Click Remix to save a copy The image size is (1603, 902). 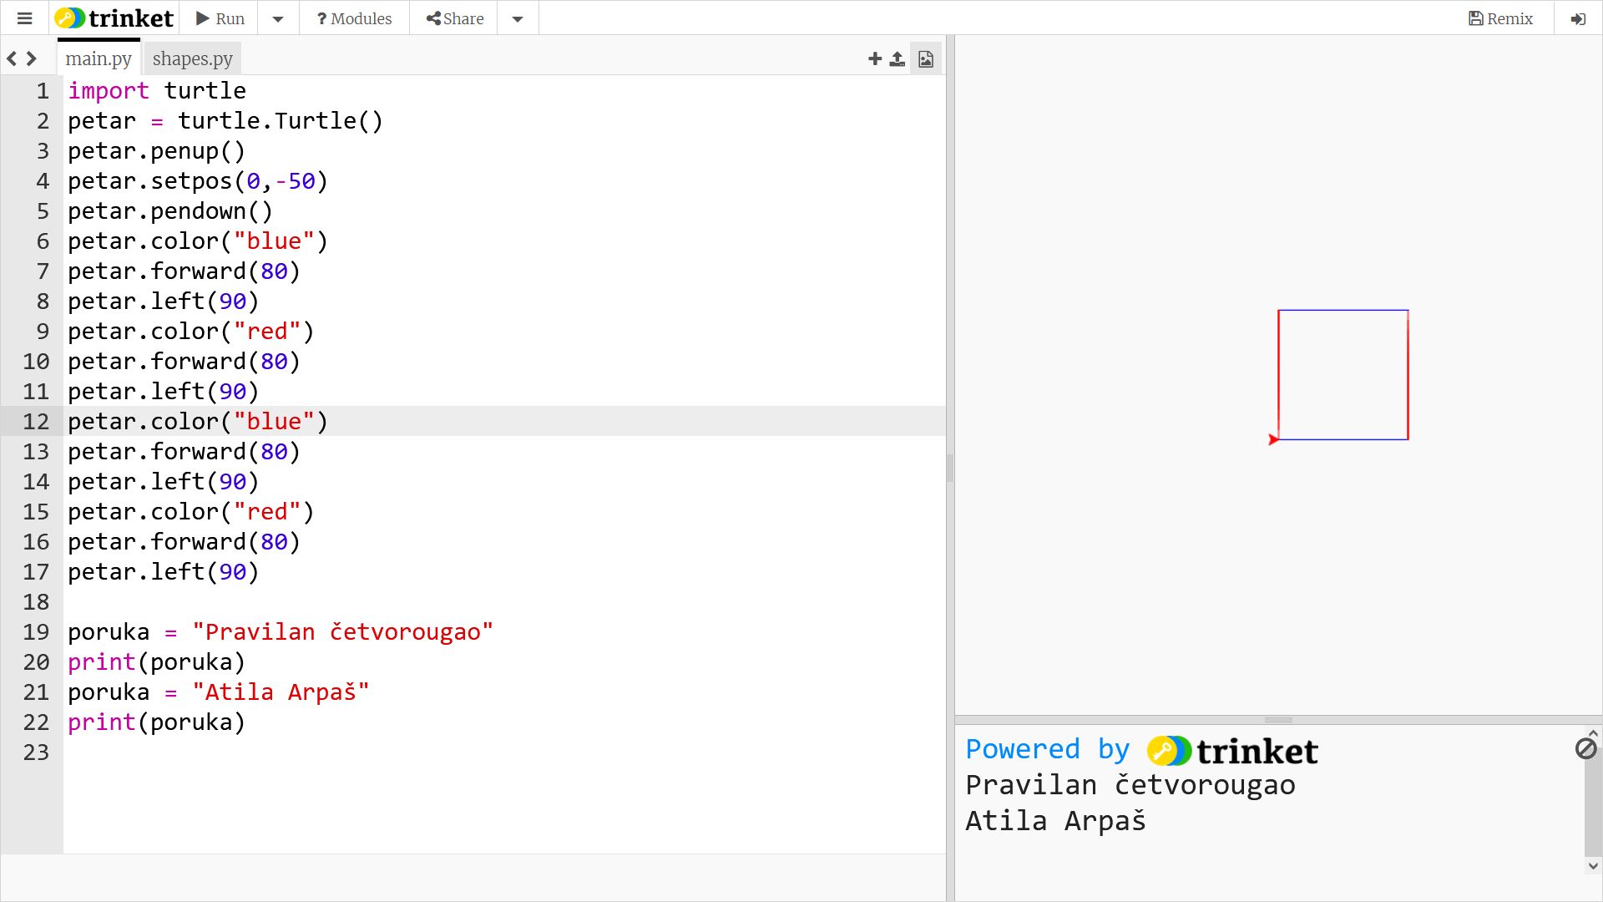1500,18
